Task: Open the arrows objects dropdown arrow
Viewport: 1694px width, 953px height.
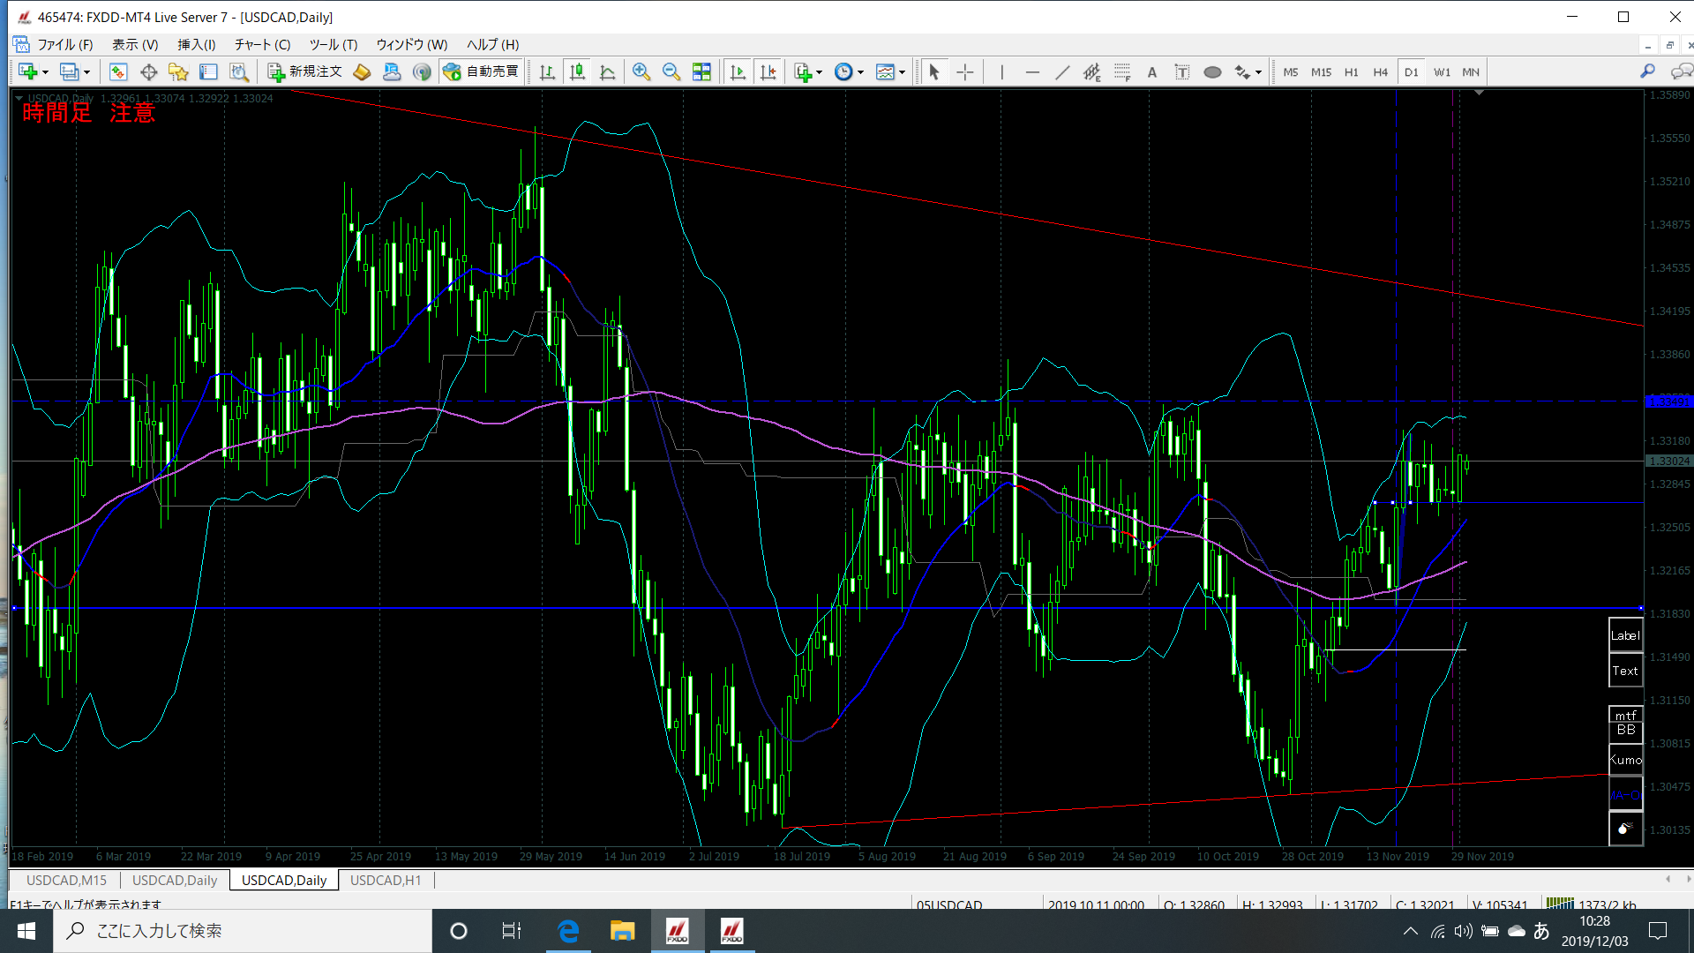Action: [1259, 72]
